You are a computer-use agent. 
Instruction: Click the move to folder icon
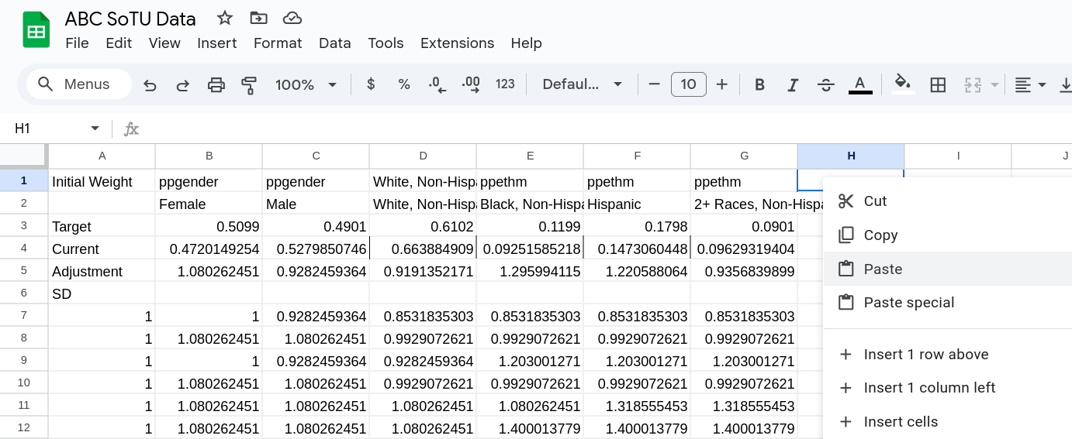tap(258, 18)
